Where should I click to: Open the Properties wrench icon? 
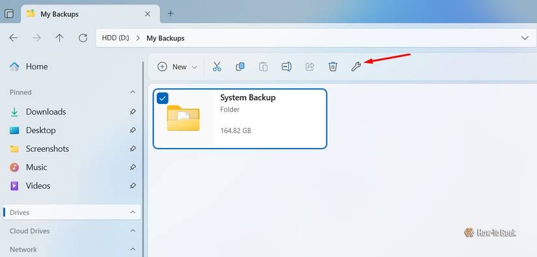coord(356,67)
